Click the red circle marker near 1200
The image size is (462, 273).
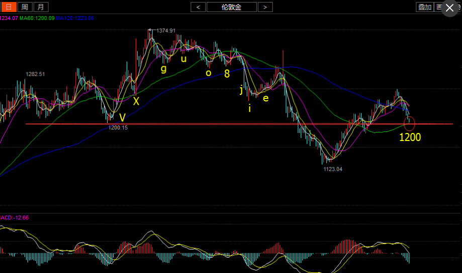409,122
